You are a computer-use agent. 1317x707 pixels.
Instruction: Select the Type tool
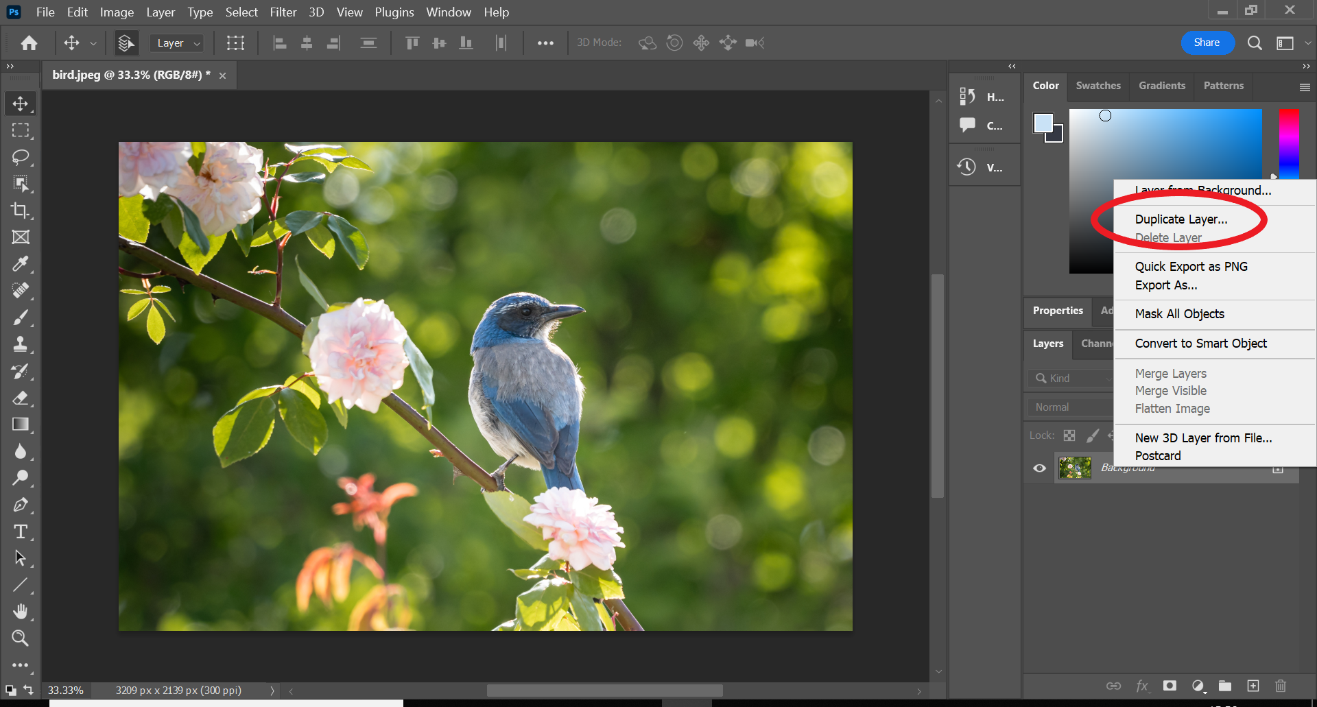[x=21, y=531]
